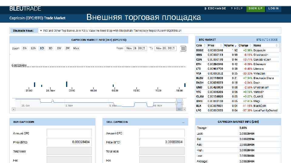
Task: Click the Login button
Action: coord(273,9)
